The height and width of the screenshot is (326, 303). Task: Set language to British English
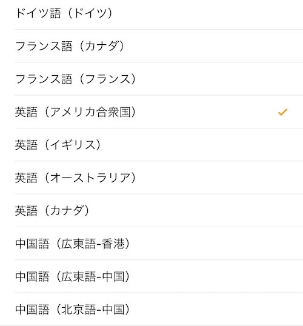point(159,145)
